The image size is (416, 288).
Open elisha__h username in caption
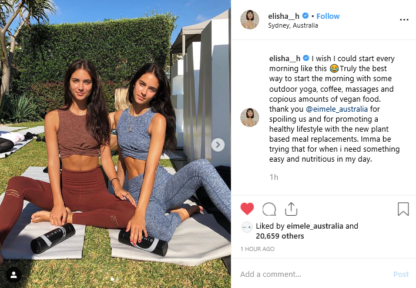click(284, 58)
